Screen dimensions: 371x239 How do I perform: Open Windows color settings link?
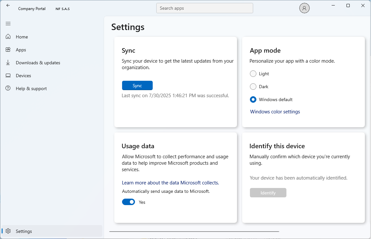(x=275, y=112)
